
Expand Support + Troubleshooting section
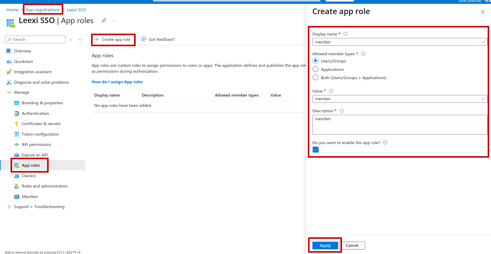(9, 207)
